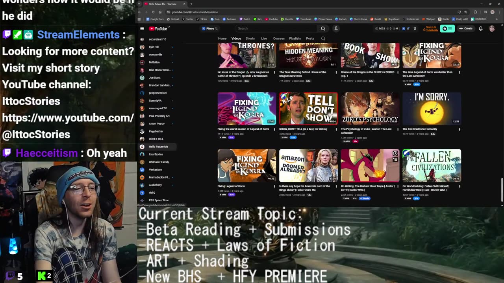504x283 pixels.
Task: Open options menu for SHOW, DON'T TELL video
Action: tap(336, 129)
